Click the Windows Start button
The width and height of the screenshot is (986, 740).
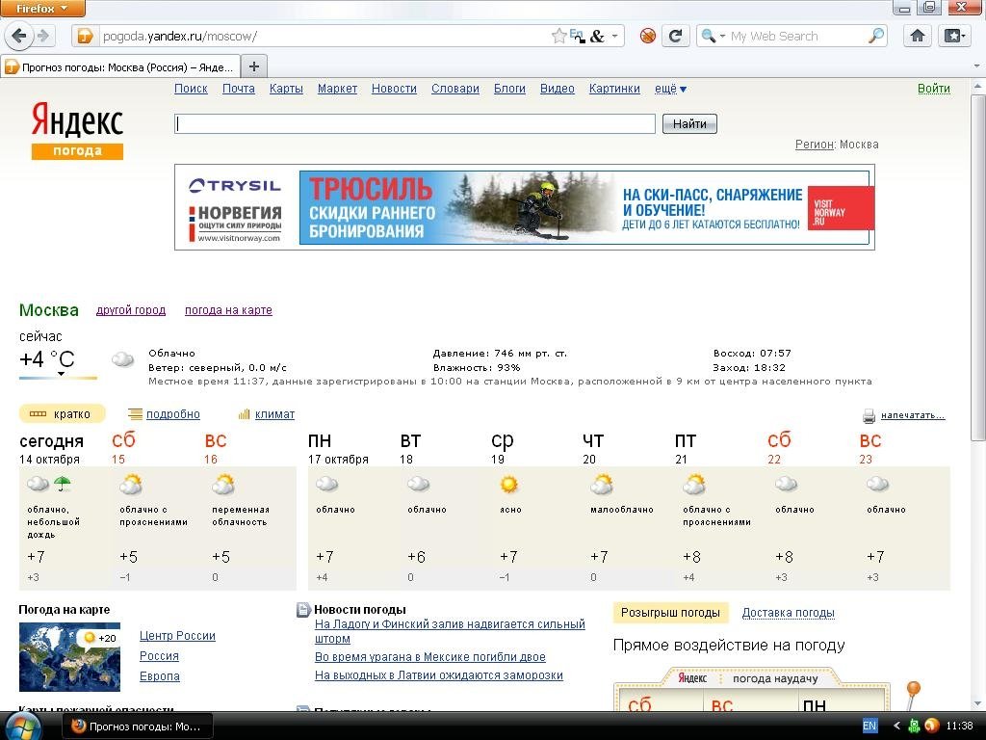[x=22, y=726]
